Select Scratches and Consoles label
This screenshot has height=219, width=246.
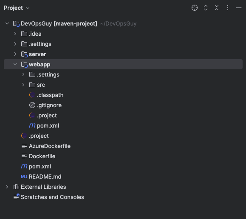click(x=52, y=197)
